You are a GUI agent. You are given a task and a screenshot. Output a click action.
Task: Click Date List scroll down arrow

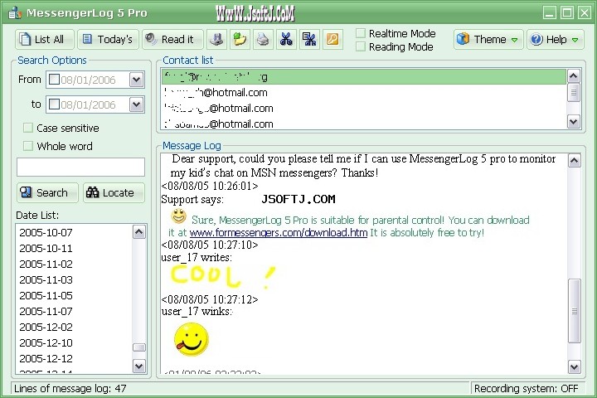click(139, 366)
